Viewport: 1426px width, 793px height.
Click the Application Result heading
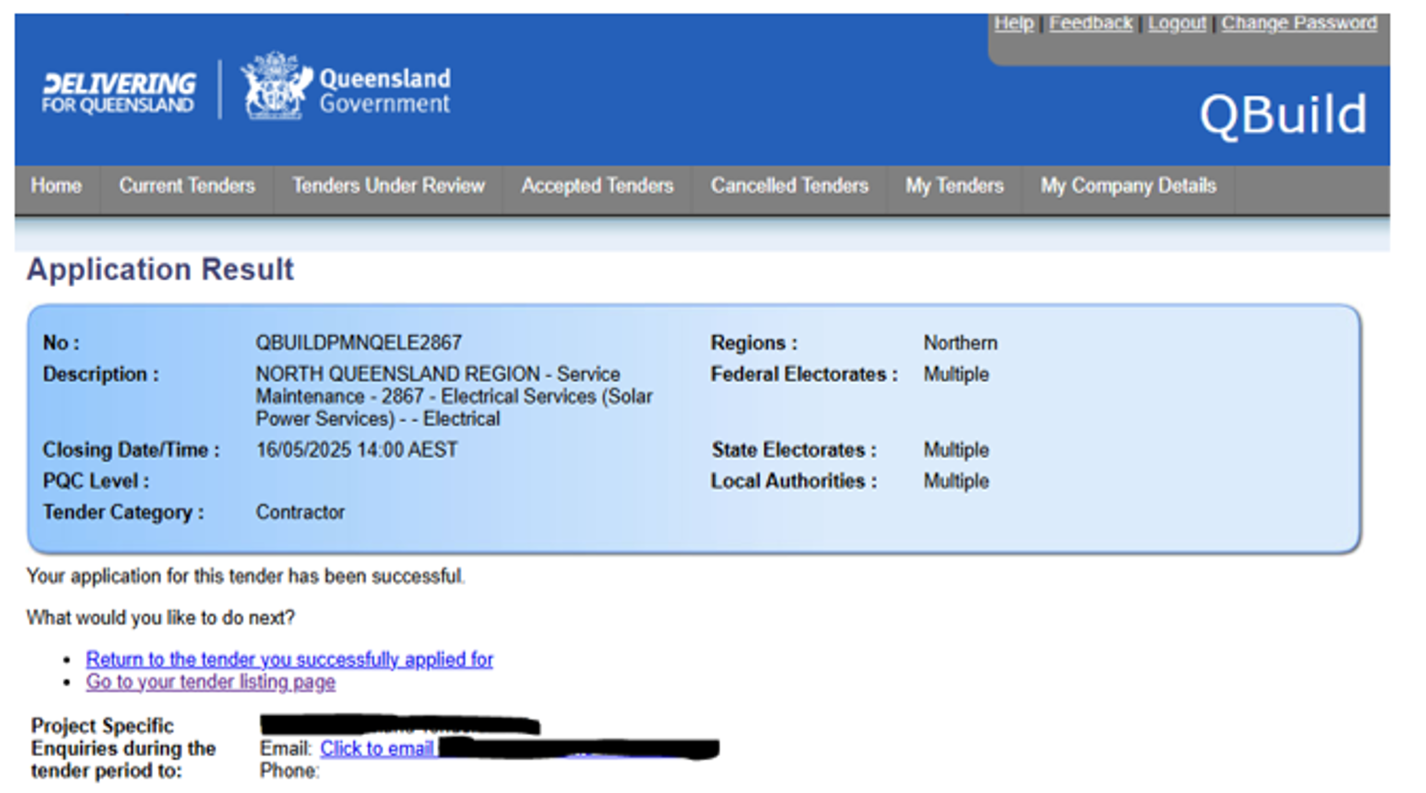[160, 269]
